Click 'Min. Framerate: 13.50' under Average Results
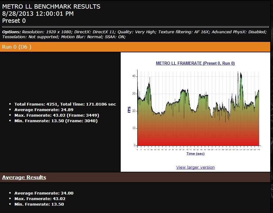Image resolution: width=273 pixels, height=213 pixels. [39, 204]
